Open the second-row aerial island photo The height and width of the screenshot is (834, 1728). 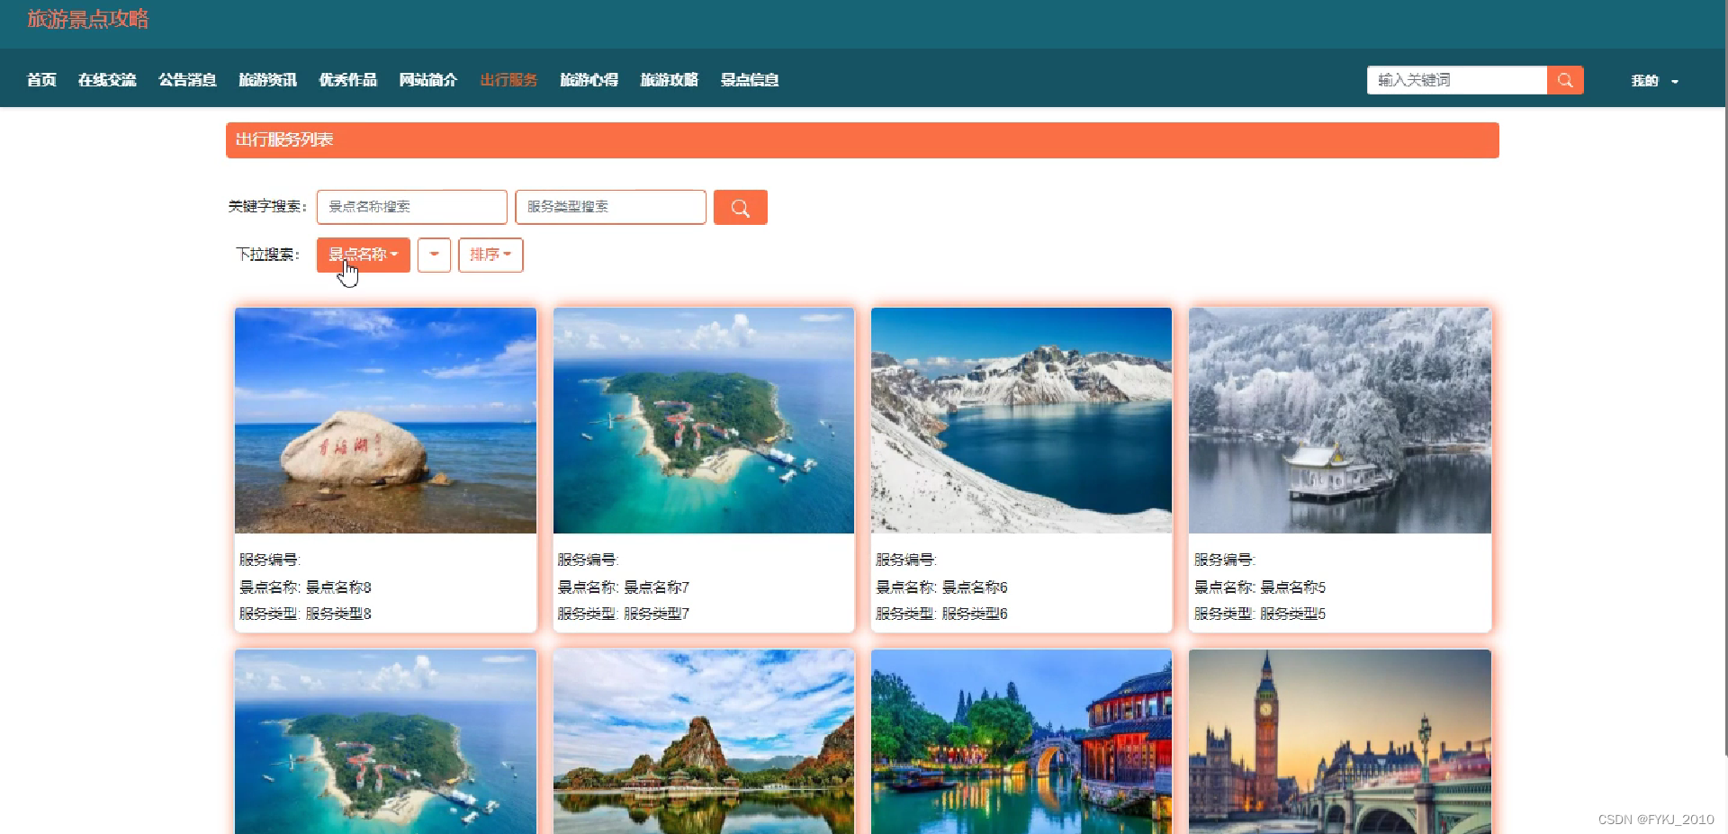pyautogui.click(x=385, y=741)
